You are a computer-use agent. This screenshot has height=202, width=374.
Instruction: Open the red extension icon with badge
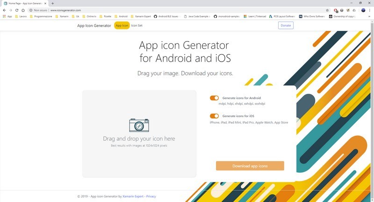click(x=336, y=10)
